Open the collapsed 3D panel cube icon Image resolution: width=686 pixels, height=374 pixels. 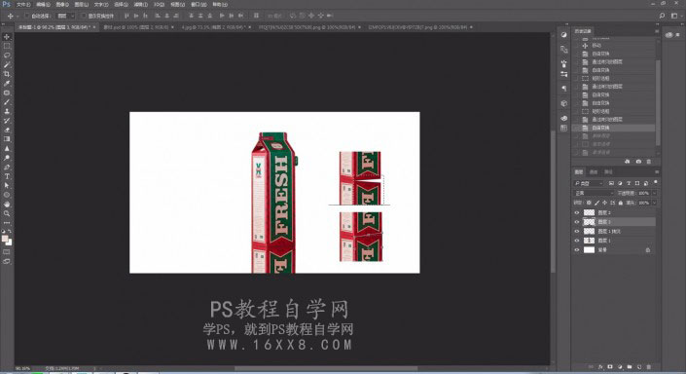(x=564, y=104)
